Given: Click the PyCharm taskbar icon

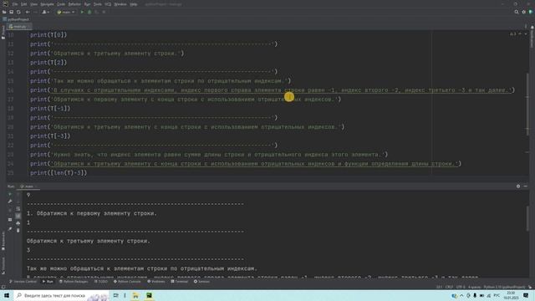Looking at the screenshot, I should tap(149, 295).
